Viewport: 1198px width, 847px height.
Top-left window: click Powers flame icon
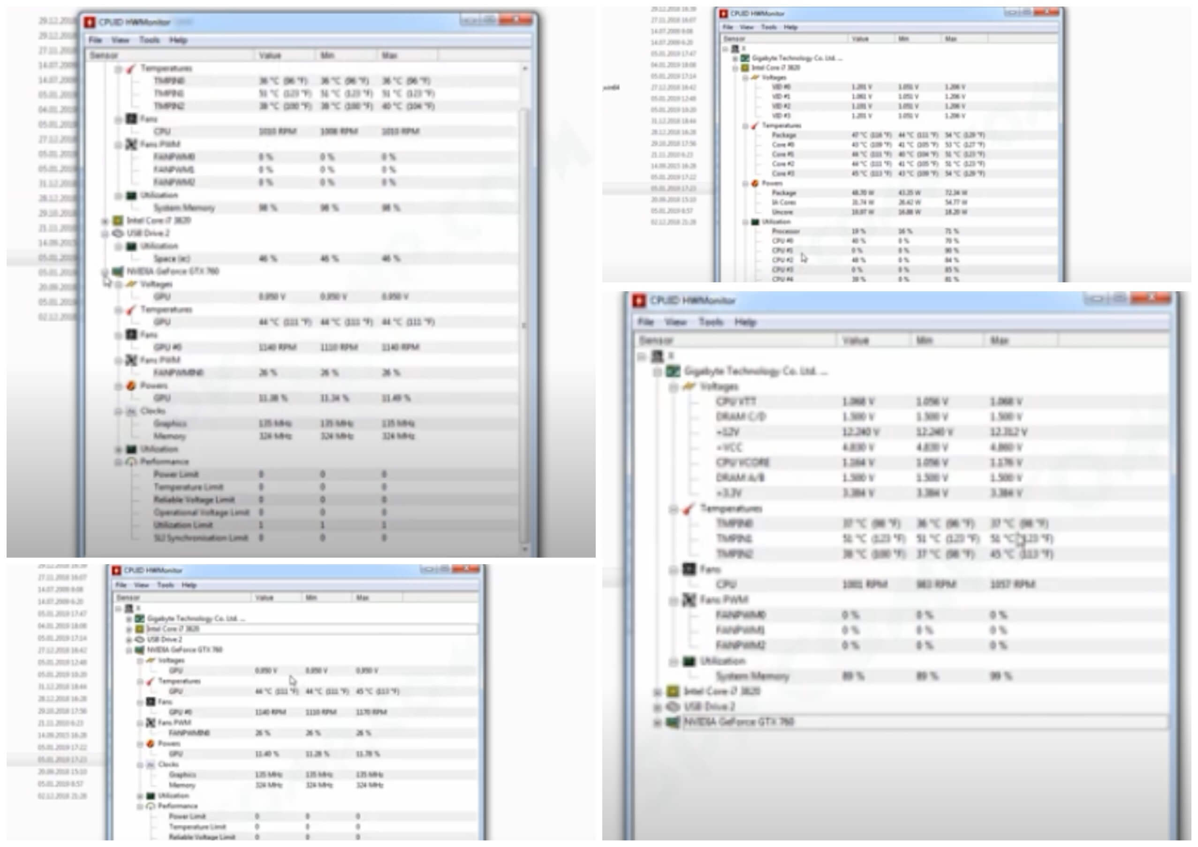(131, 386)
